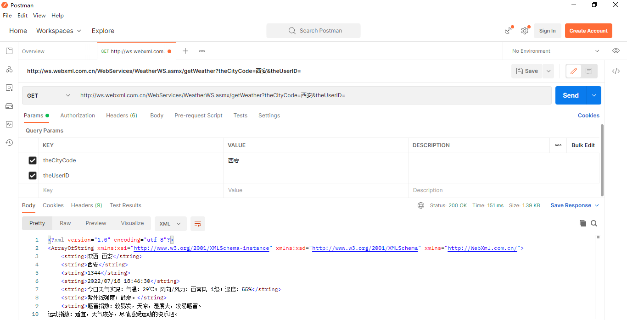
Task: Select the Raw response view
Action: click(x=65, y=223)
